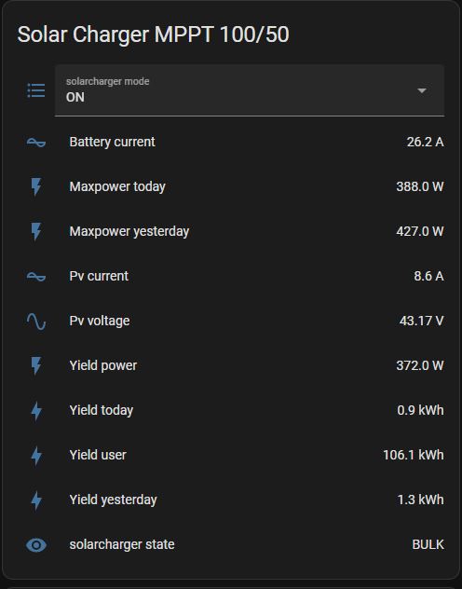
Task: Click the Pv current icon
Action: pos(36,277)
